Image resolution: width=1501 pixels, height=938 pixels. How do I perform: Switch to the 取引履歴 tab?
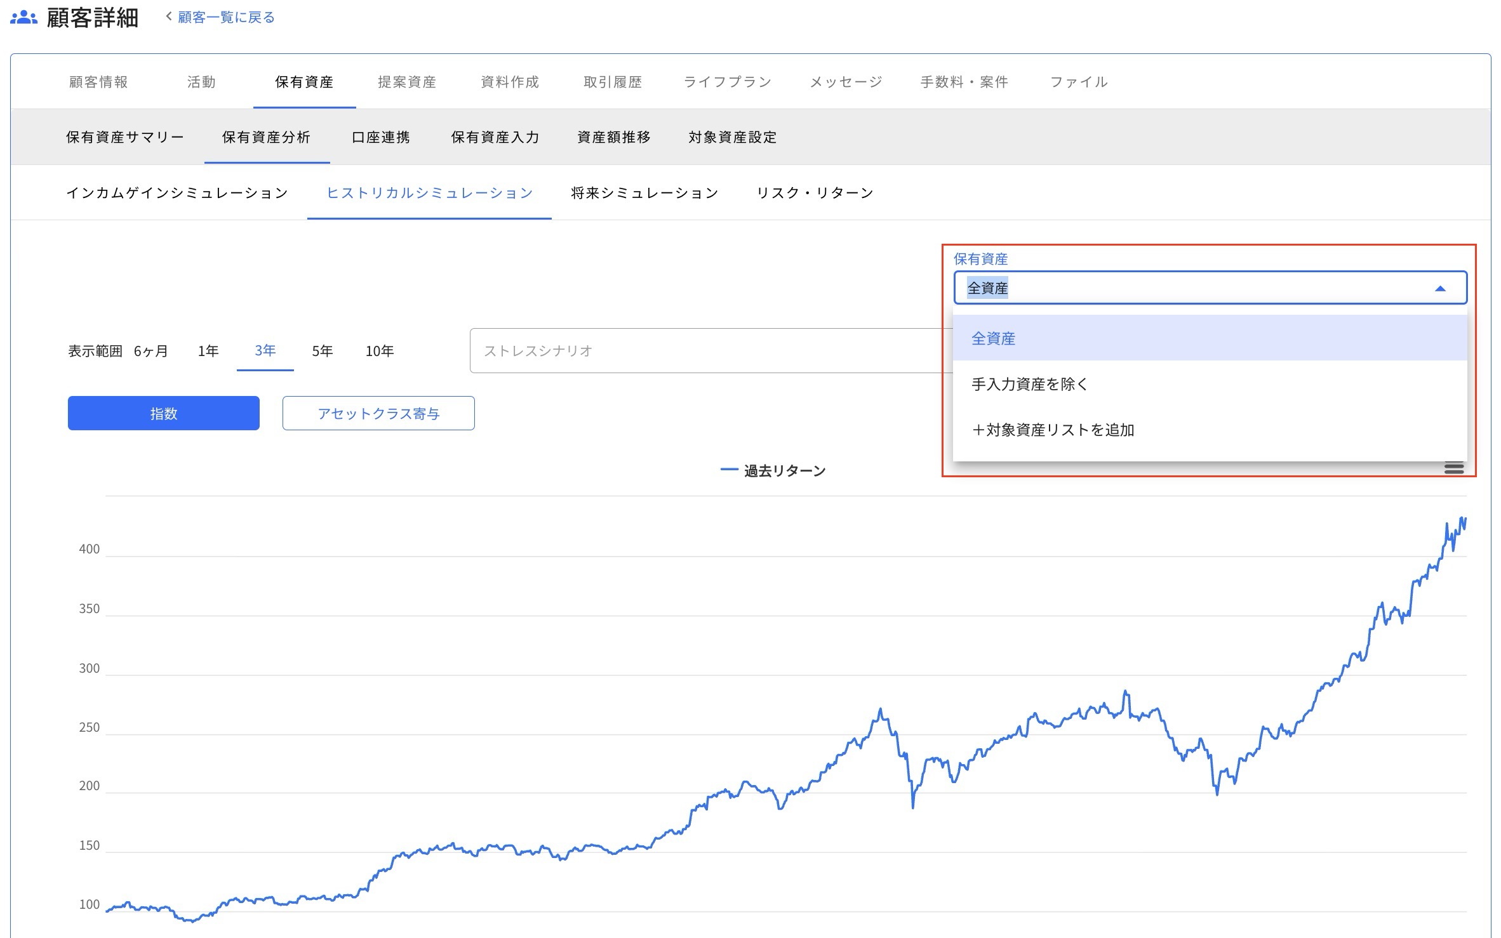point(611,81)
